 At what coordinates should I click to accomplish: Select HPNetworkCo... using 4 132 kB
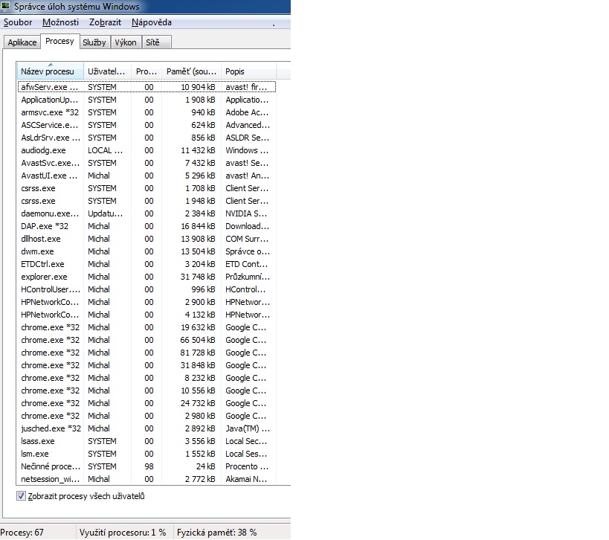tap(146, 315)
